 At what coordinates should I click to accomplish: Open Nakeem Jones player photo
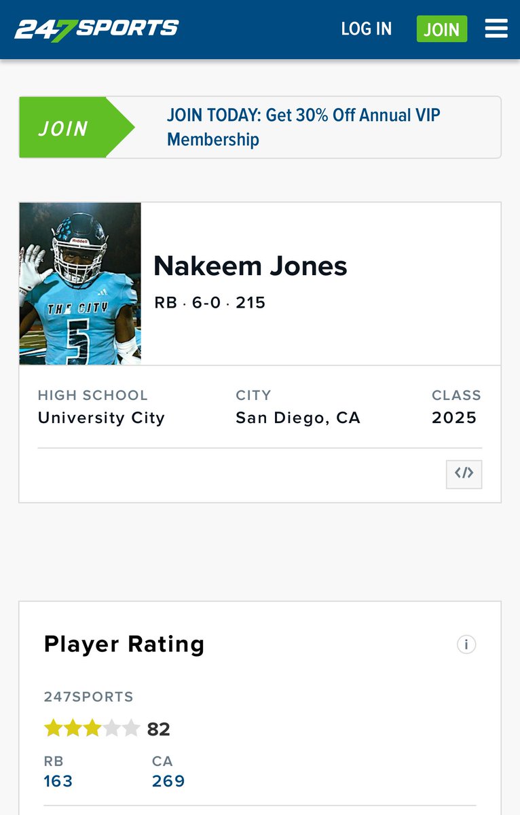click(80, 284)
